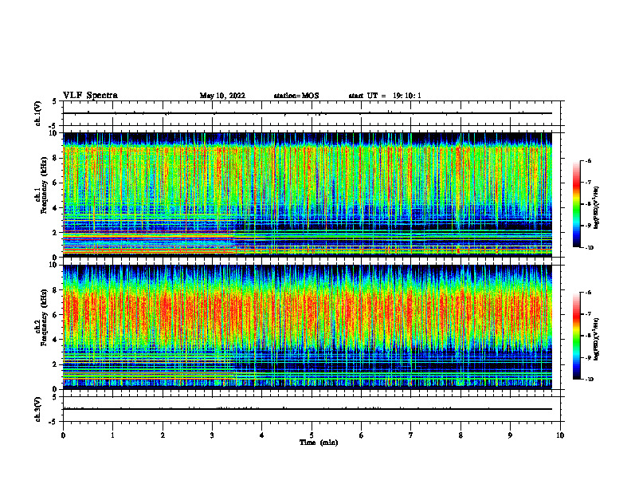Select the "start UT = 19:10:1" header text

385,96
